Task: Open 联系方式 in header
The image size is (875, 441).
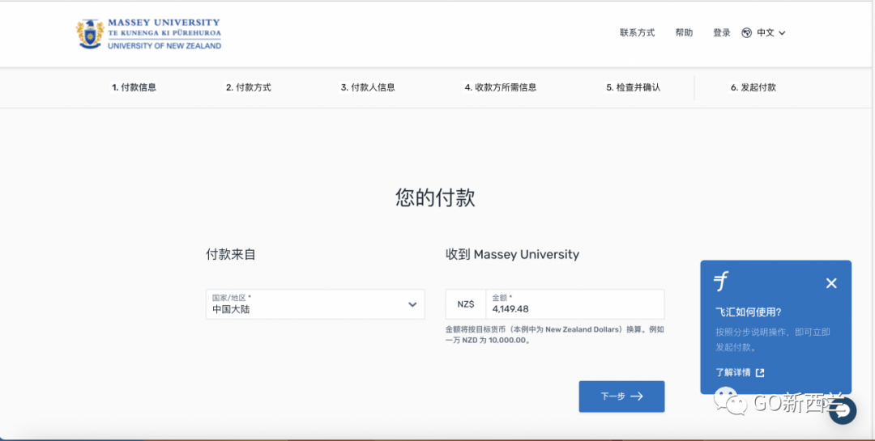Action: (638, 33)
